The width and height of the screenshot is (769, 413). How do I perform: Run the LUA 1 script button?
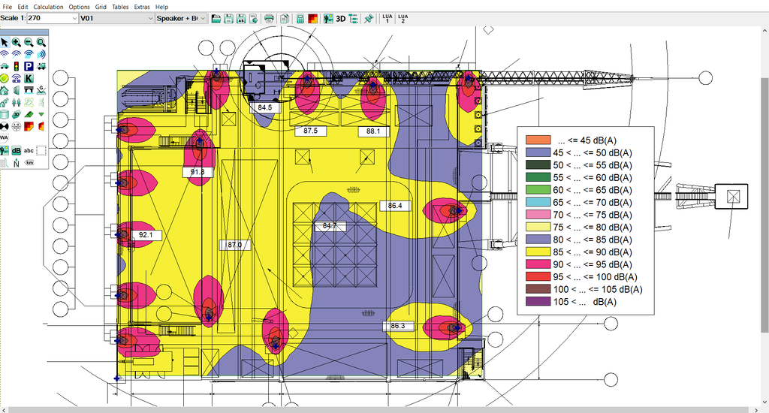click(387, 18)
